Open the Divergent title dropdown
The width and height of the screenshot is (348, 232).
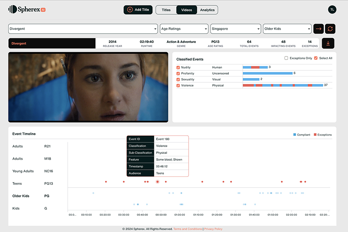click(83, 29)
